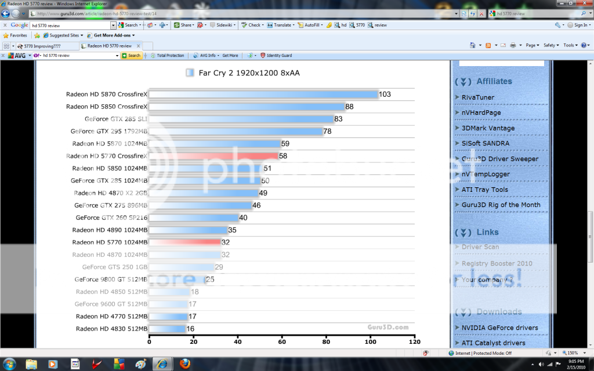The width and height of the screenshot is (594, 371).
Task: Stop page loading with the red X
Action: tap(481, 14)
